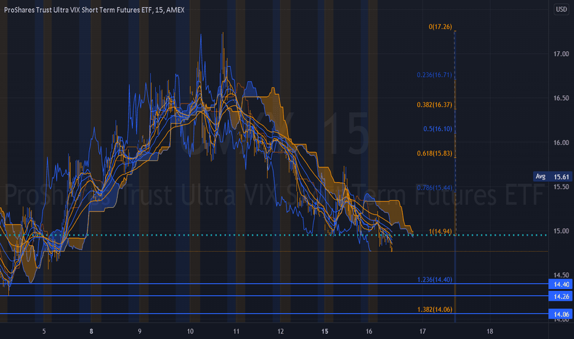Select the 1.236(14.40) Fibonacci label

pyautogui.click(x=434, y=280)
